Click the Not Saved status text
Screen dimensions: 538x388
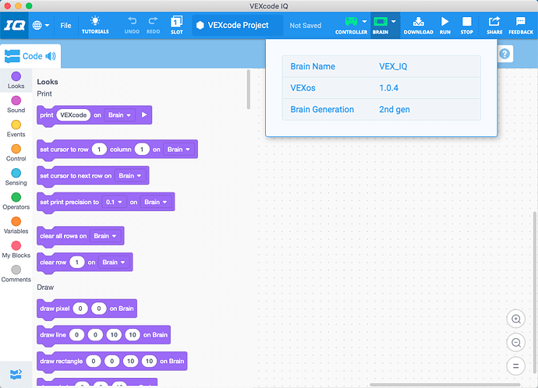tap(306, 26)
